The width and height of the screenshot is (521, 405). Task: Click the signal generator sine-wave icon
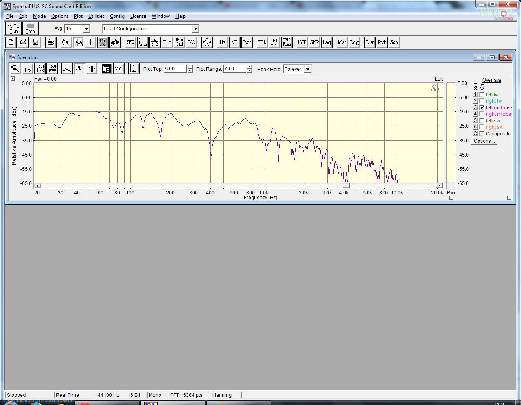tap(207, 42)
